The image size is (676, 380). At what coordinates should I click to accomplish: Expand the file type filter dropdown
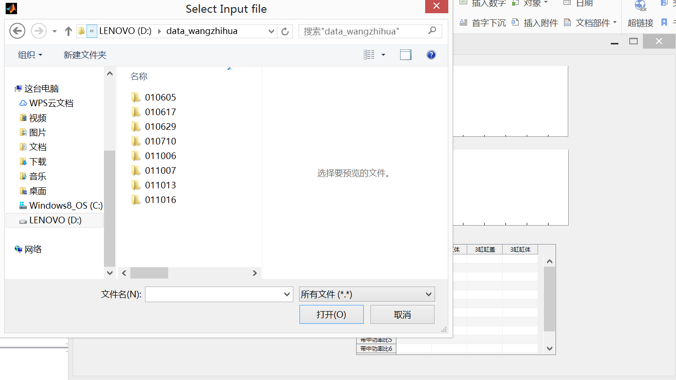click(367, 294)
